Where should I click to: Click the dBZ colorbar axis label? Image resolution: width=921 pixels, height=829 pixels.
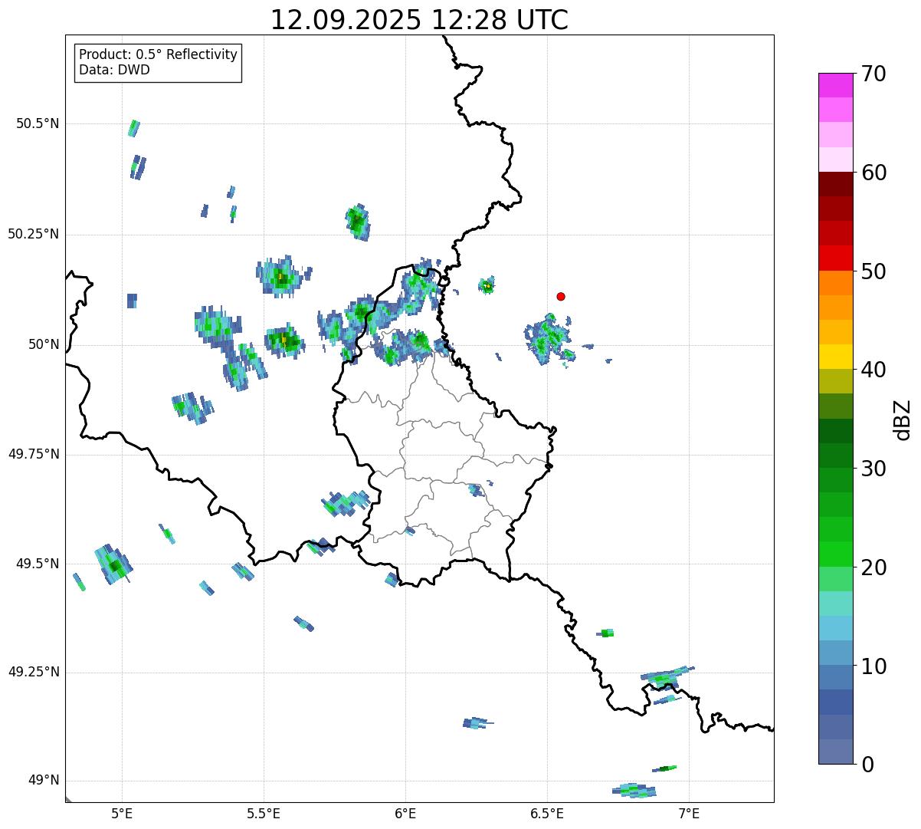pyautogui.click(x=903, y=419)
